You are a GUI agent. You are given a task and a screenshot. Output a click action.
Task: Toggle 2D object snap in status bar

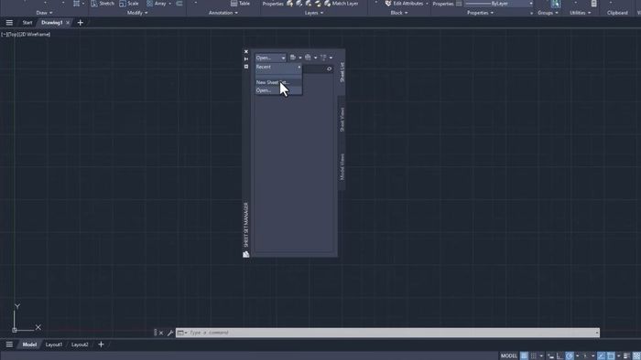coord(611,356)
